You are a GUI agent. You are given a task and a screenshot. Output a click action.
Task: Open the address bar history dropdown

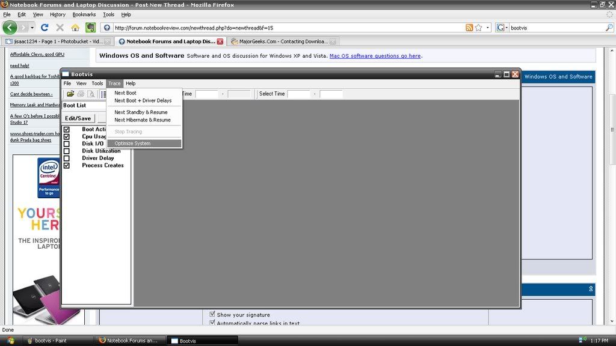[x=487, y=28]
